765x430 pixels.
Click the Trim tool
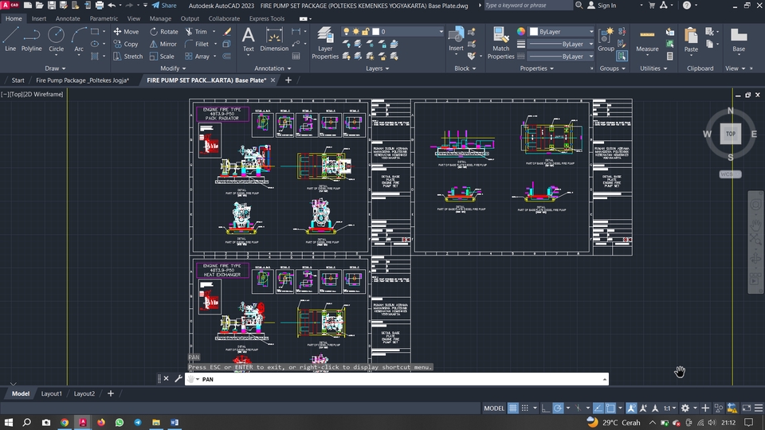196,31
